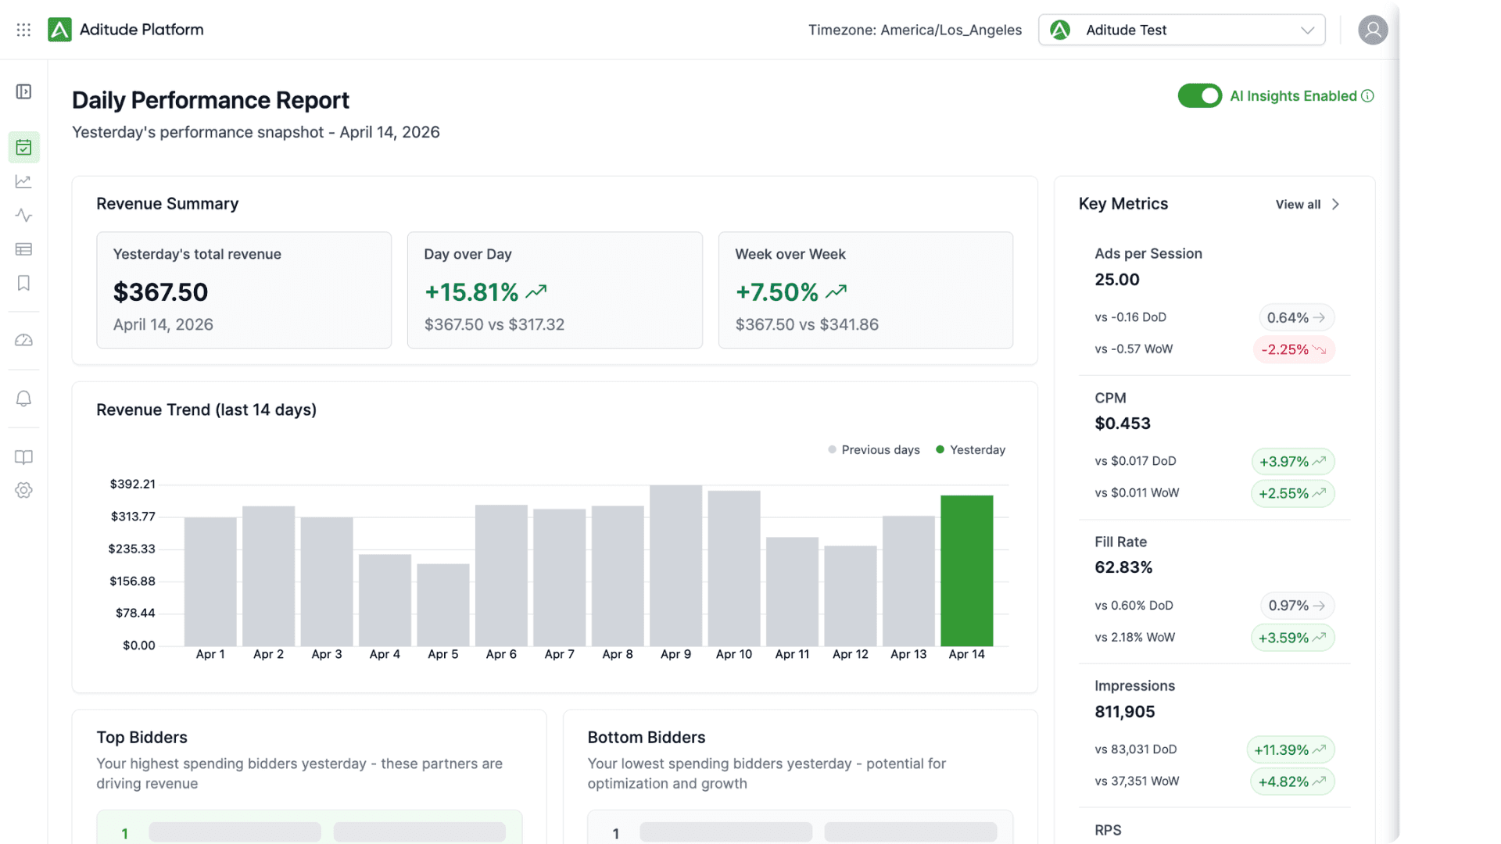This screenshot has width=1501, height=844.
Task: Click the View all chevron arrow
Action: (x=1336, y=204)
